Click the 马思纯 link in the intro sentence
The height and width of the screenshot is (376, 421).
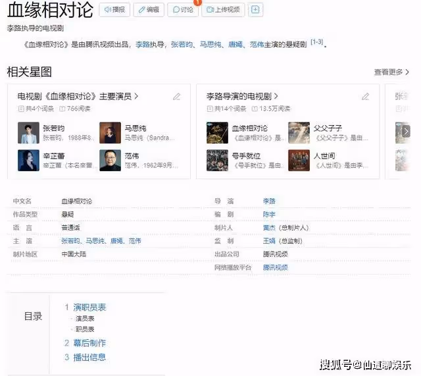pyautogui.click(x=210, y=44)
